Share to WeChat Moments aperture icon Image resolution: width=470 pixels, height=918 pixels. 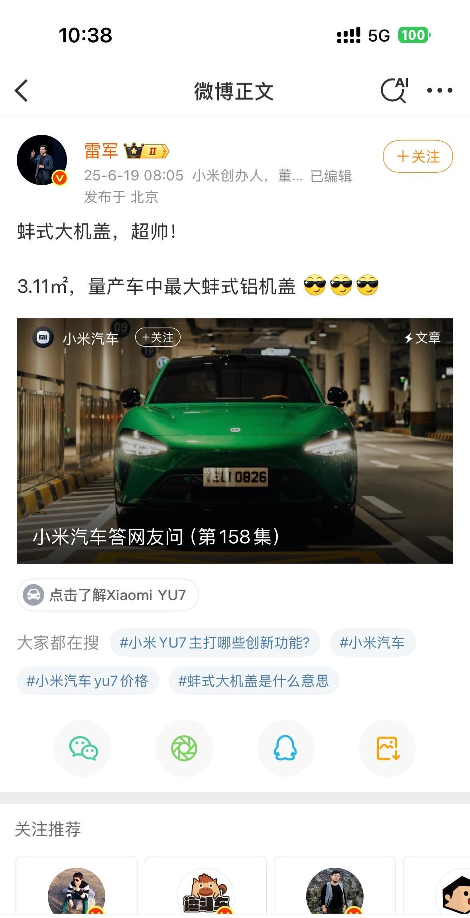tap(184, 748)
